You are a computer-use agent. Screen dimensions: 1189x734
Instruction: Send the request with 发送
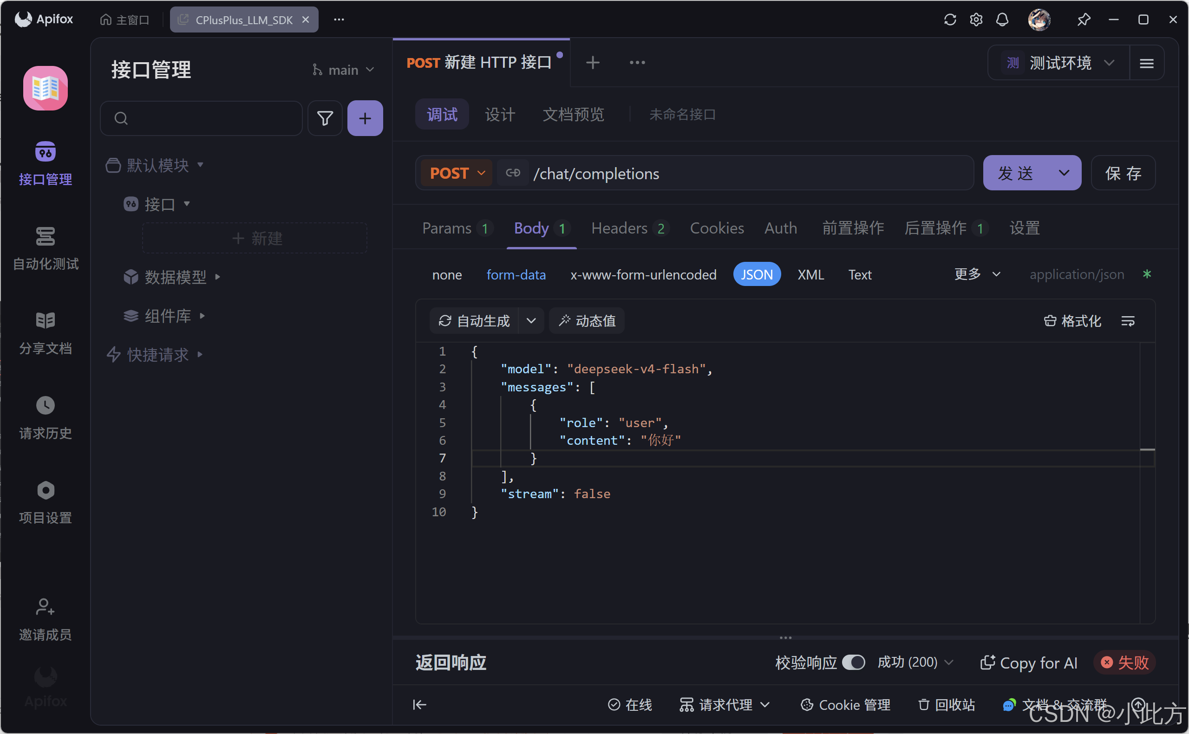(x=1015, y=173)
